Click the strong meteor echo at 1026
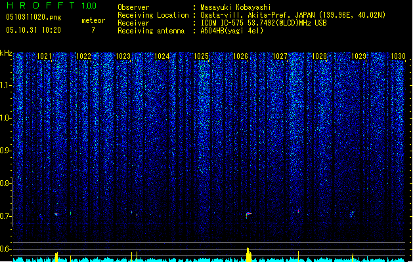The image size is (413, 262). click(249, 215)
